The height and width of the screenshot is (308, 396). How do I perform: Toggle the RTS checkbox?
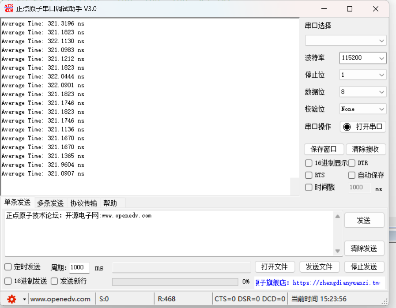(309, 175)
